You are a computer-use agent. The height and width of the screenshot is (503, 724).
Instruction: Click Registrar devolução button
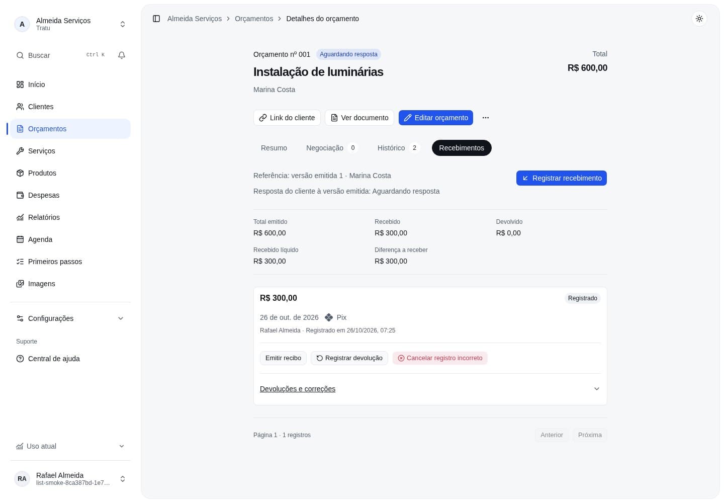coord(349,358)
